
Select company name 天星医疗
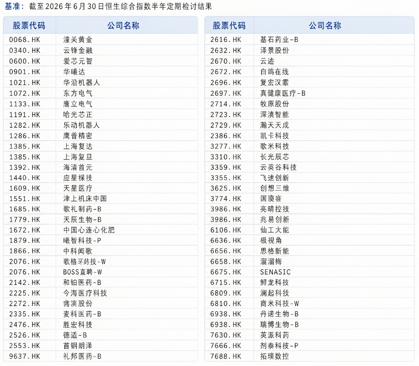[x=78, y=188]
